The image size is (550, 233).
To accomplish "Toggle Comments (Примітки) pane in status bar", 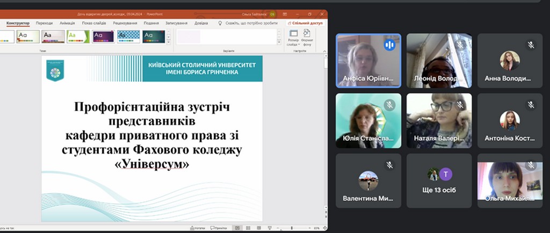I will tap(219, 228).
